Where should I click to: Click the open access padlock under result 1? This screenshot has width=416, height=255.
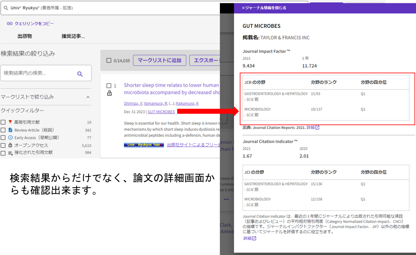109,93
